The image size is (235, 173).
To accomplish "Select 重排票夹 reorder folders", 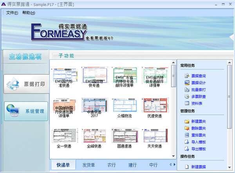I will pyautogui.click(x=198, y=135).
